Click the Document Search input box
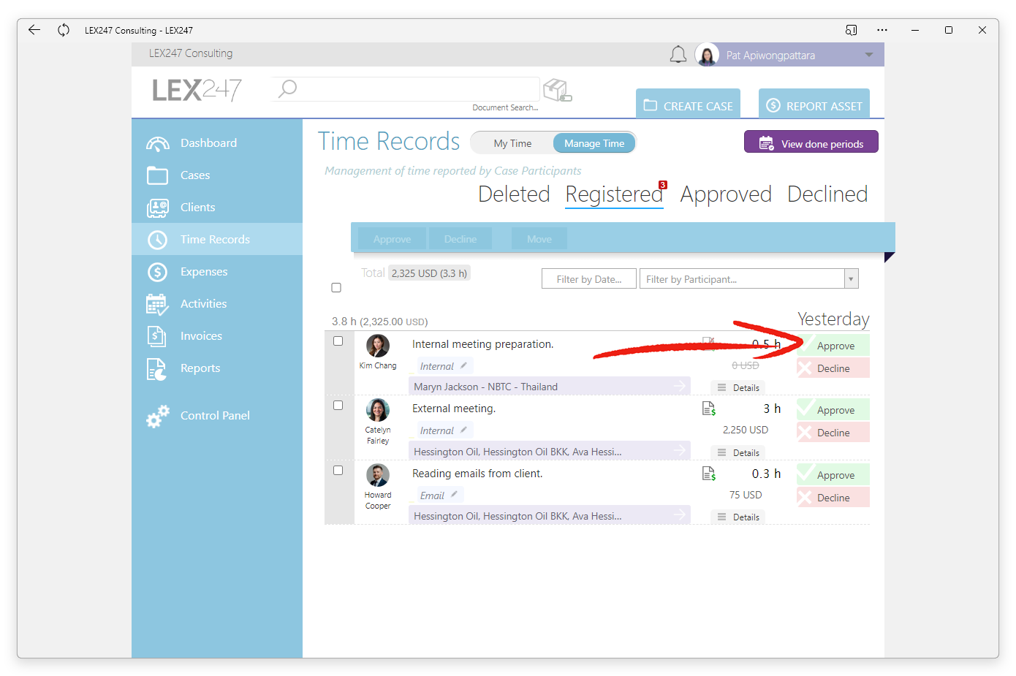 pyautogui.click(x=406, y=89)
